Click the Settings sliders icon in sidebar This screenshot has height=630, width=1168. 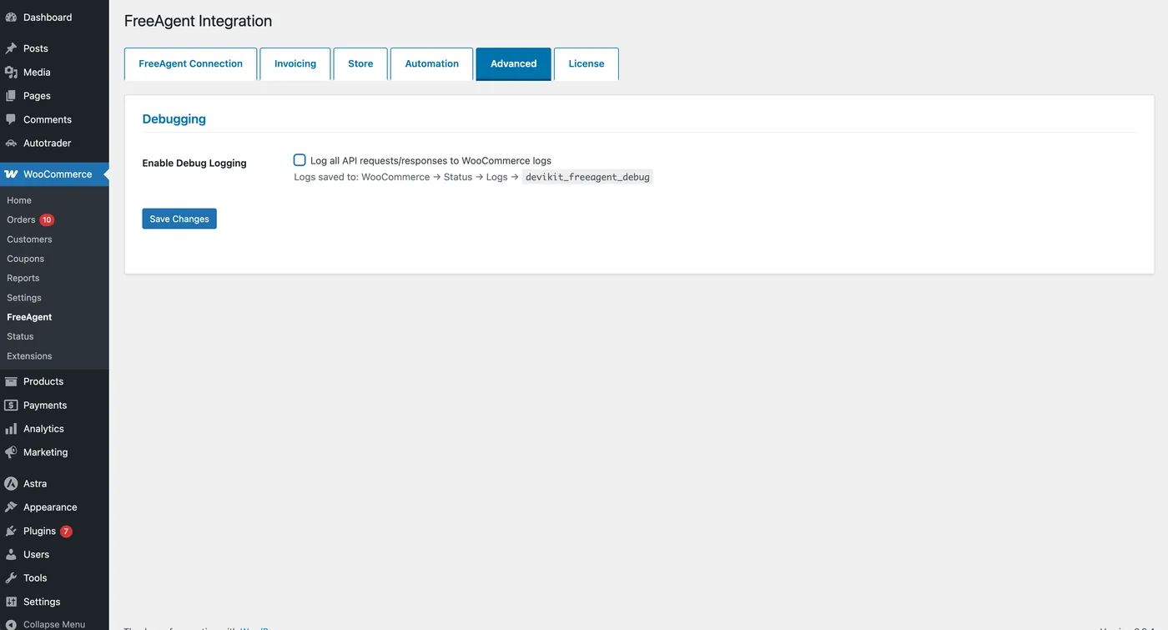11,602
